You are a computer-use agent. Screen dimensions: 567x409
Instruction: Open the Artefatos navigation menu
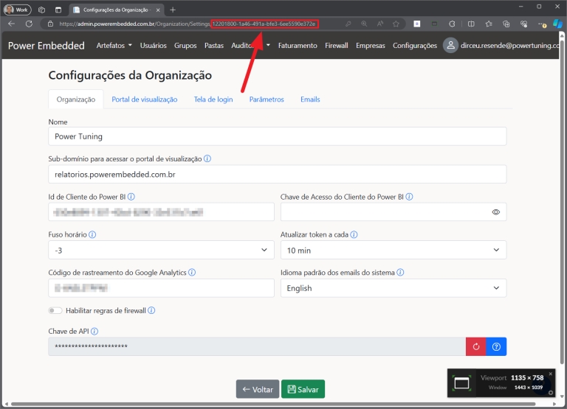pos(114,46)
